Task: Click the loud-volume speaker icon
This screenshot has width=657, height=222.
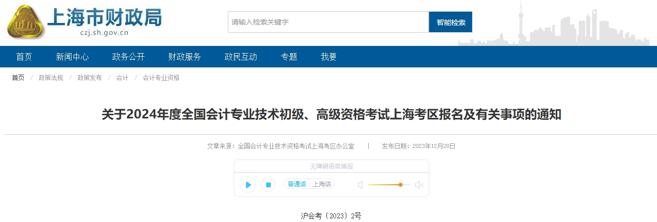Action: (419, 185)
